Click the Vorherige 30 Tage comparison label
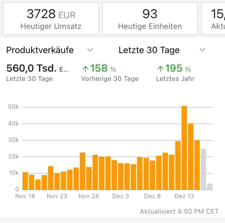The height and width of the screenshot is (223, 225). tap(110, 79)
